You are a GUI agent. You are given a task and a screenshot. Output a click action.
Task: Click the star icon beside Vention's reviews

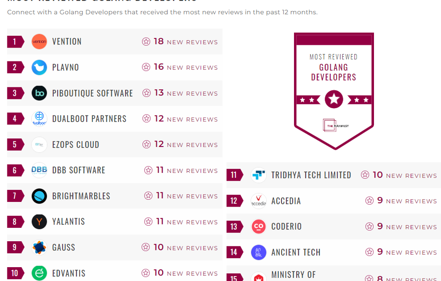[x=146, y=42]
